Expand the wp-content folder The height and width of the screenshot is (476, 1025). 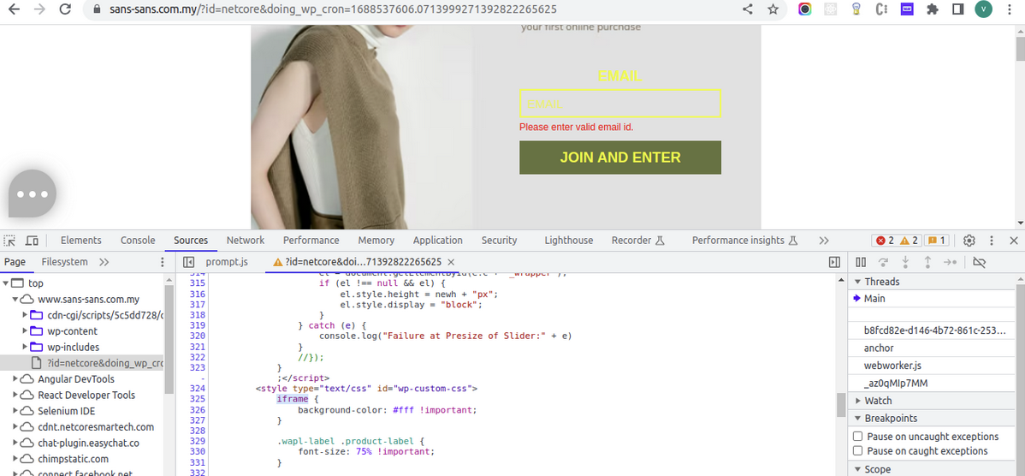pyautogui.click(x=25, y=331)
